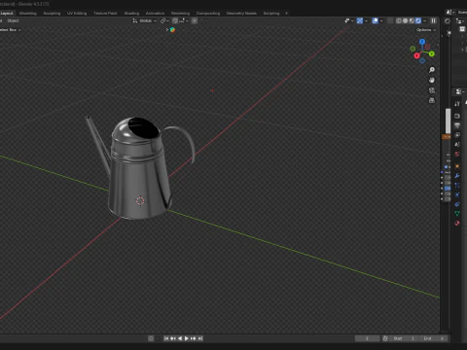This screenshot has height=350, width=467.
Task: Open the viewport shading options dropdown
Action: [424, 20]
